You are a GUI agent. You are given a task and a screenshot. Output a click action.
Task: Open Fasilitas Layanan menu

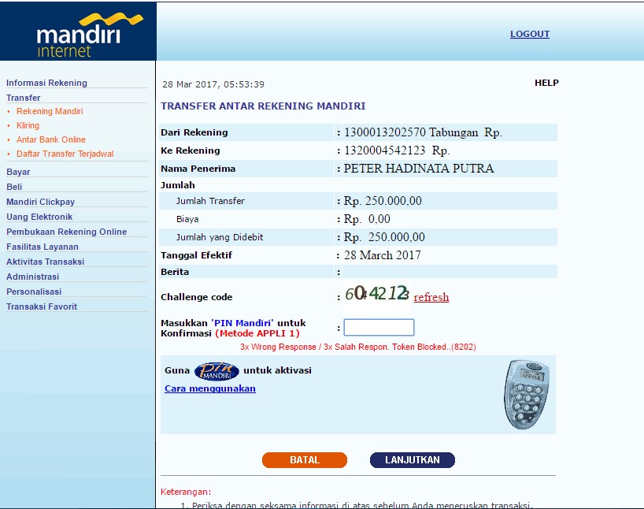[43, 247]
